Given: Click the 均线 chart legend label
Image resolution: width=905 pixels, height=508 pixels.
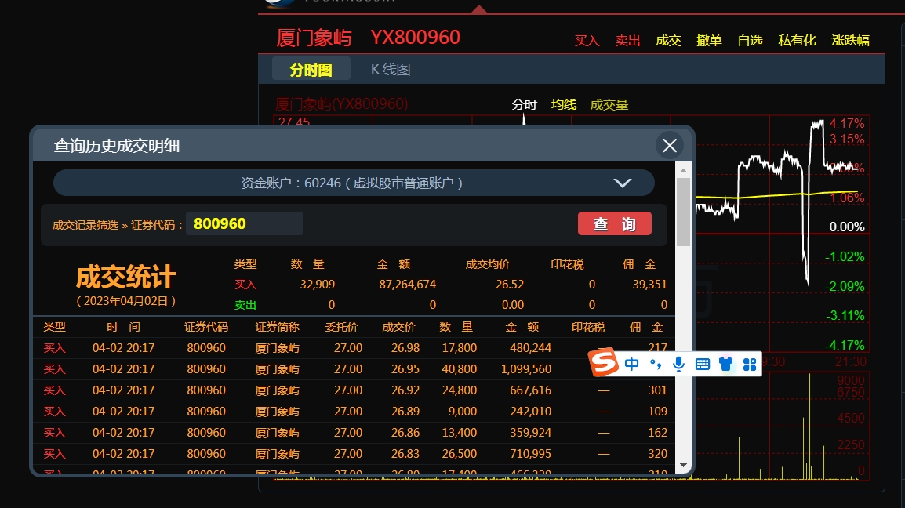Looking at the screenshot, I should 564,104.
